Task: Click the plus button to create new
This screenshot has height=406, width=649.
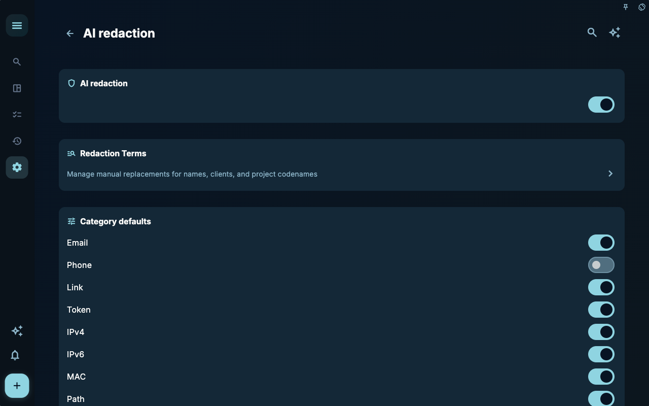Action: pos(17,386)
